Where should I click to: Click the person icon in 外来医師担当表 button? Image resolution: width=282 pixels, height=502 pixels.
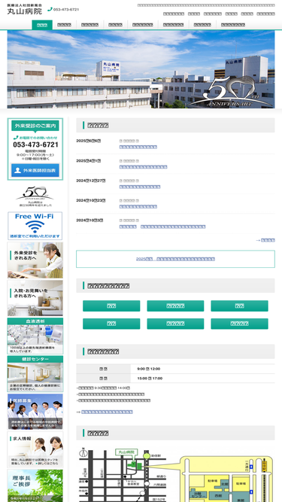(x=17, y=171)
